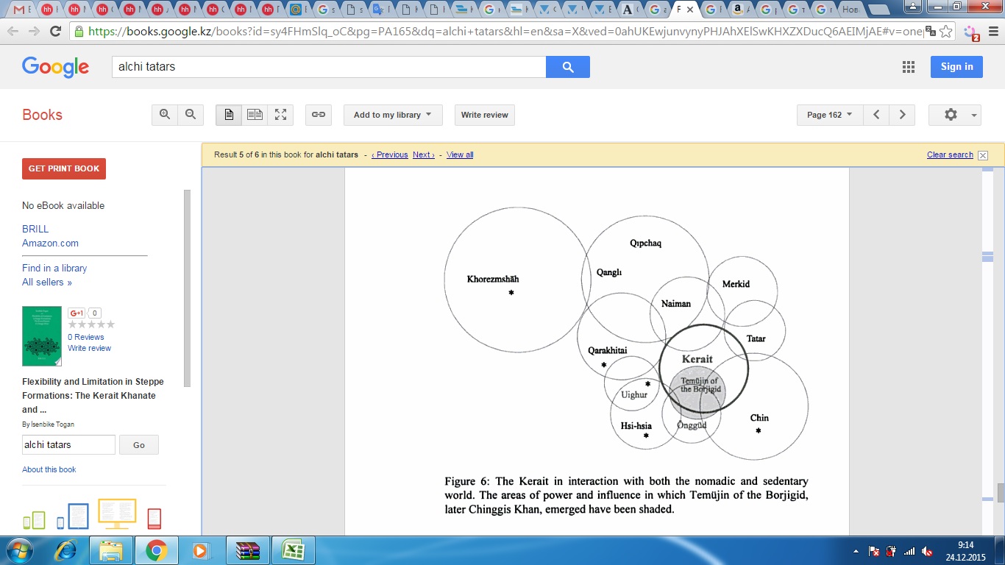1005x565 pixels.
Task: Open the Page 162 dropdown
Action: coord(829,115)
